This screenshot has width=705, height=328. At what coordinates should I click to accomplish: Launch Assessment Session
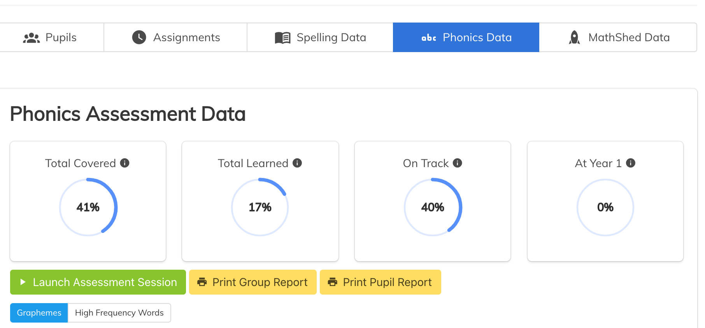98,282
